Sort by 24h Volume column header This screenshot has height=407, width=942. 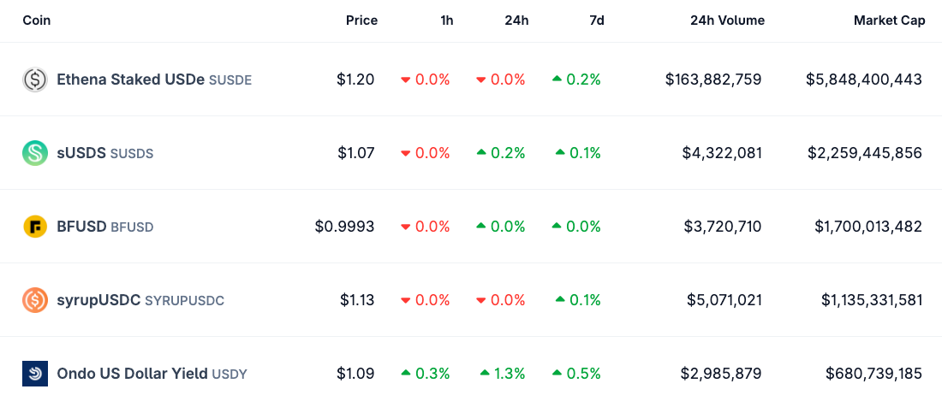click(727, 21)
